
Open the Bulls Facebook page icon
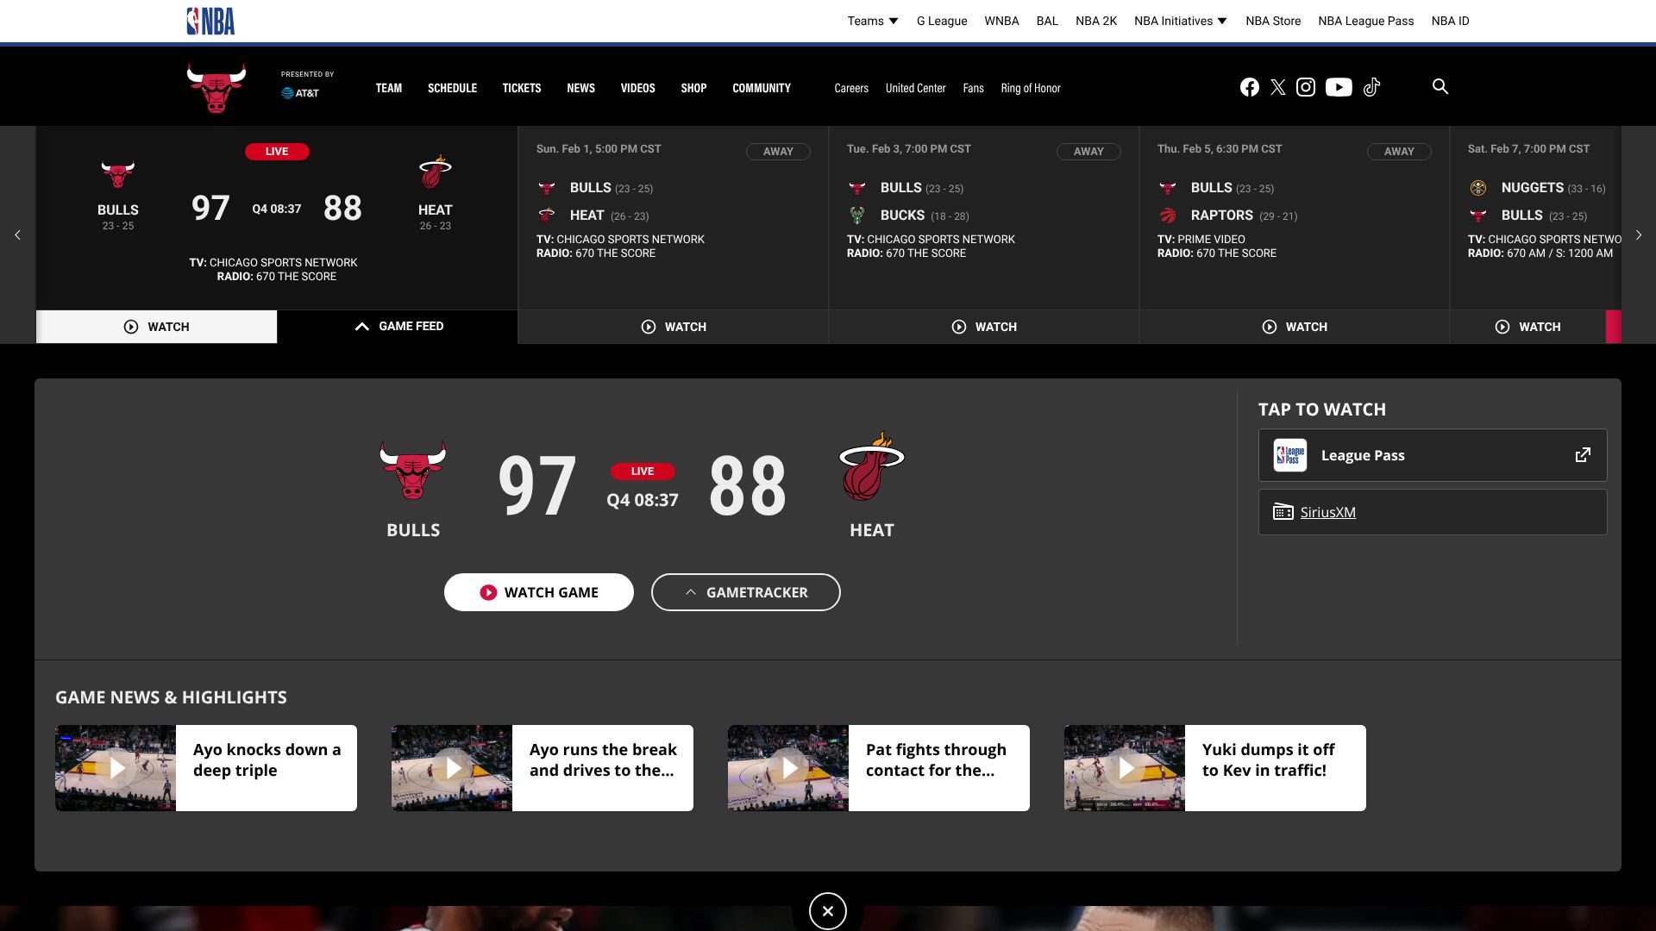[1249, 87]
